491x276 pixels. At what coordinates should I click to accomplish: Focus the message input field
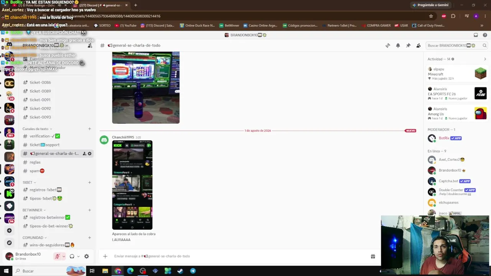pyautogui.click(x=240, y=256)
